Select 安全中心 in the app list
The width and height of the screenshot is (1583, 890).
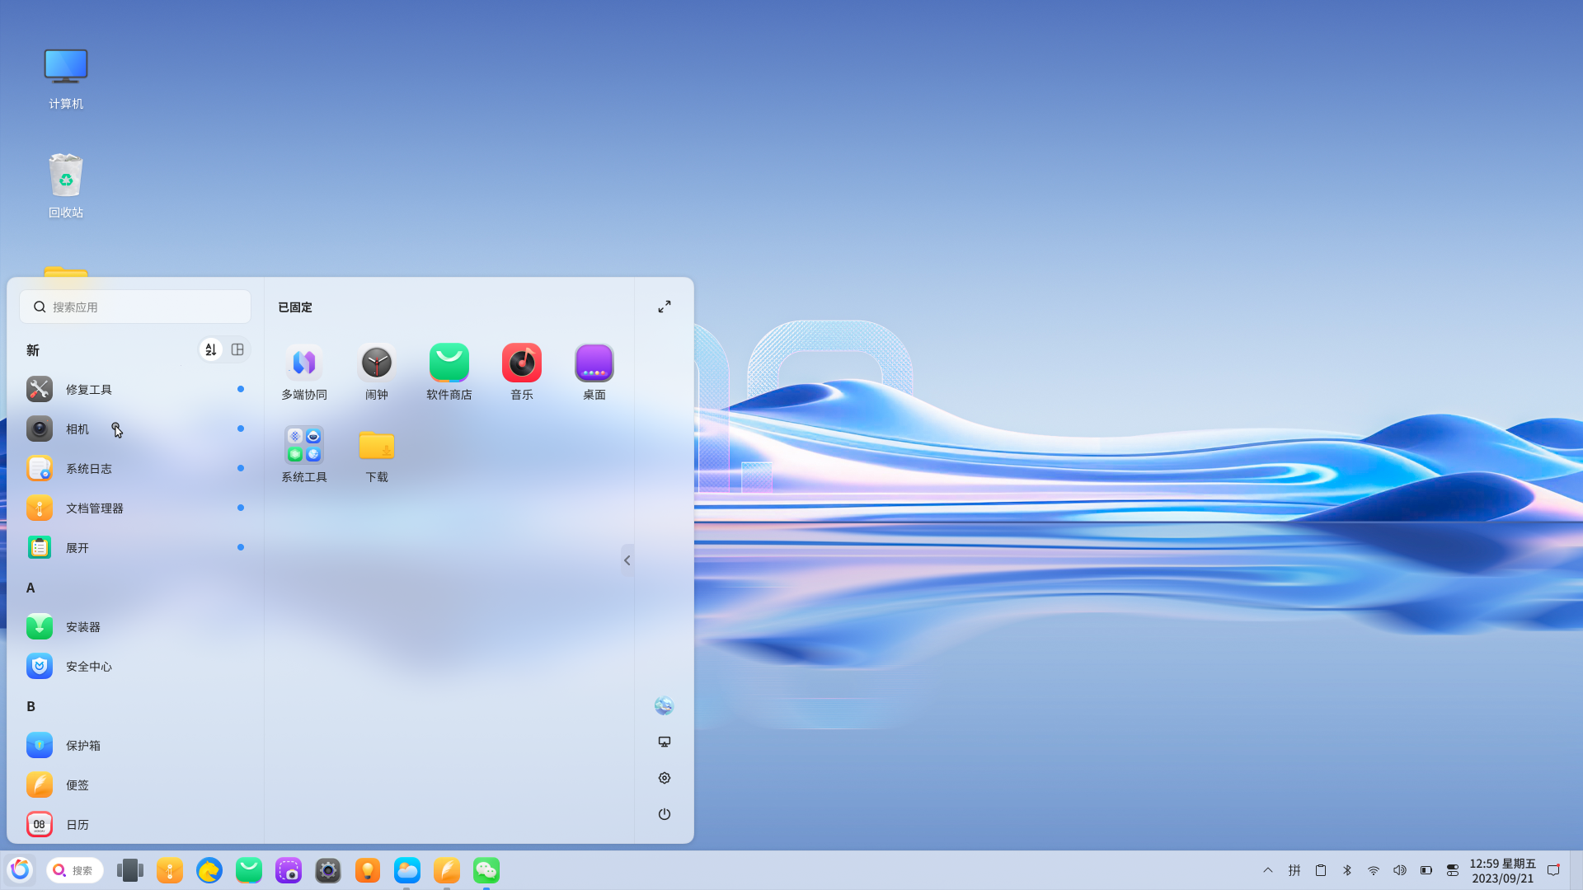[88, 667]
